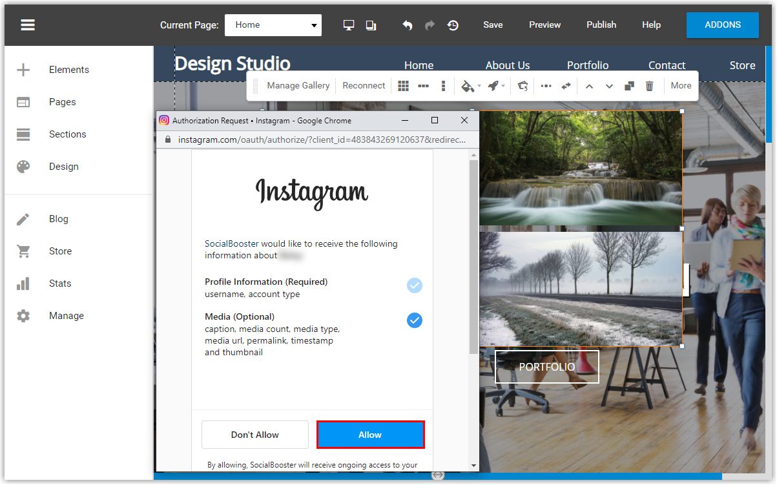Click the padlock icon in the address bar
Image resolution: width=777 pixels, height=485 pixels.
[x=169, y=139]
